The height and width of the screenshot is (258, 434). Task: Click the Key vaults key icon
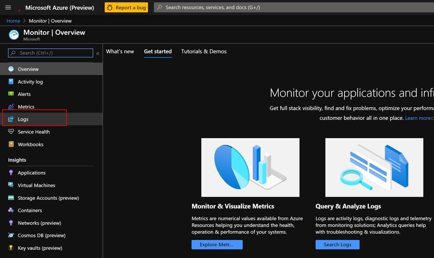pyautogui.click(x=11, y=248)
